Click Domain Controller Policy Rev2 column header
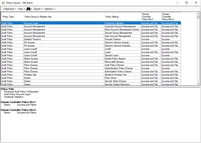Screen dimensions: 201x143 171,17
